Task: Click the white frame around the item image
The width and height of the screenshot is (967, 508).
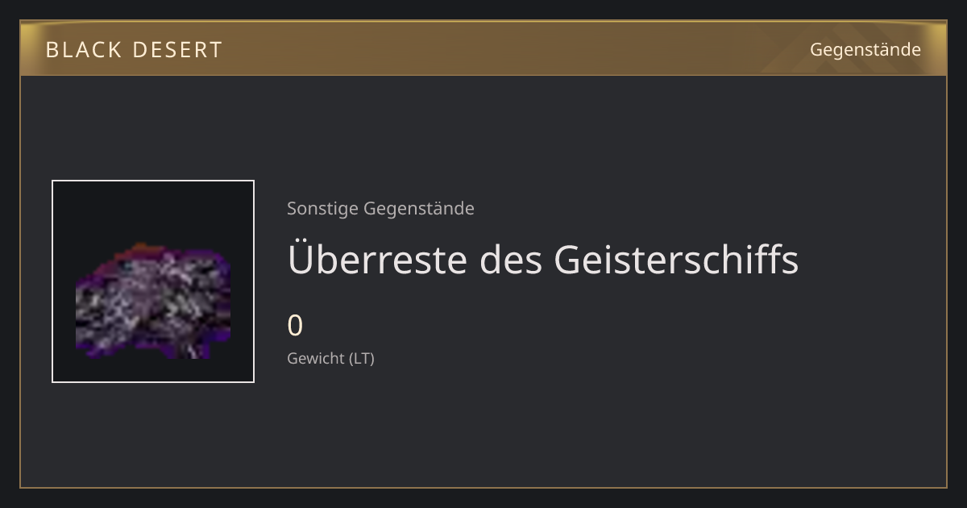Action: pos(153,181)
